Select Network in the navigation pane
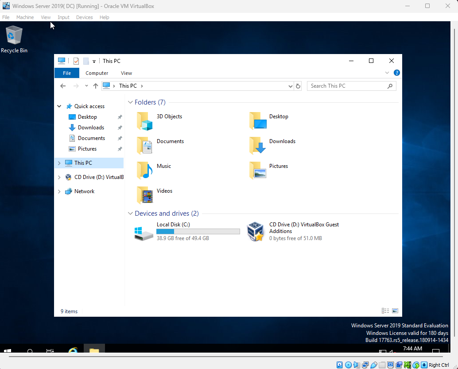Image resolution: width=458 pixels, height=369 pixels. click(x=85, y=191)
